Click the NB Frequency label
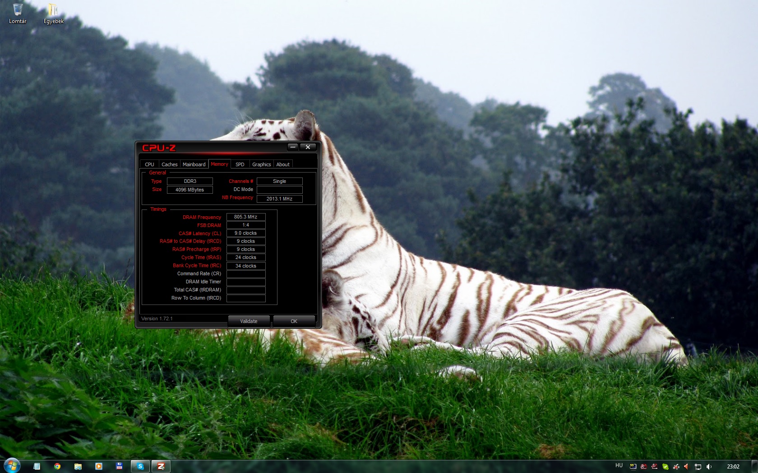The height and width of the screenshot is (473, 758). [x=237, y=197]
